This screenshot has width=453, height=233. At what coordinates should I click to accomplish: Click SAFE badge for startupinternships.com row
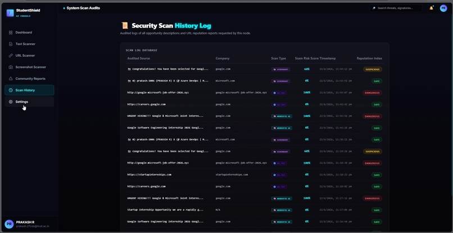pyautogui.click(x=377, y=175)
